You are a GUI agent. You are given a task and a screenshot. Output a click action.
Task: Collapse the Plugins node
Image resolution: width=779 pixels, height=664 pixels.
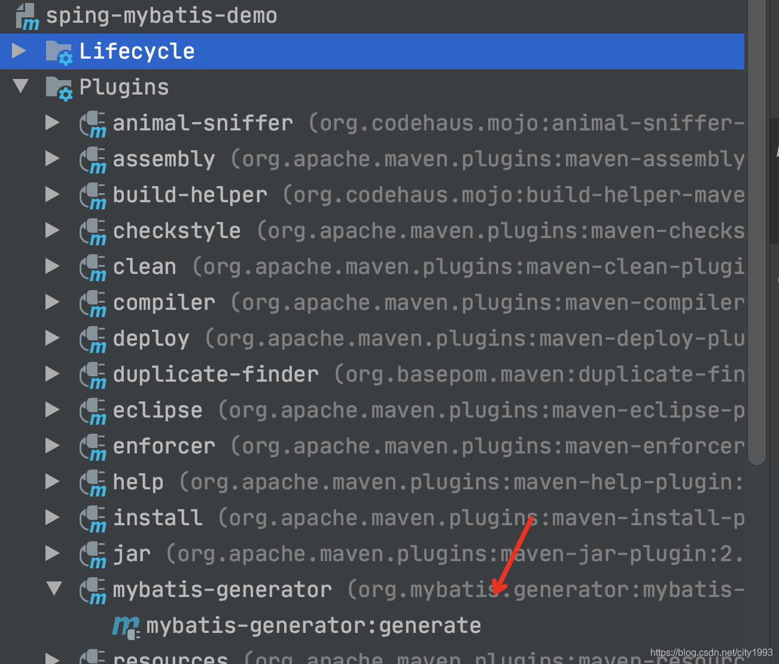click(x=20, y=87)
